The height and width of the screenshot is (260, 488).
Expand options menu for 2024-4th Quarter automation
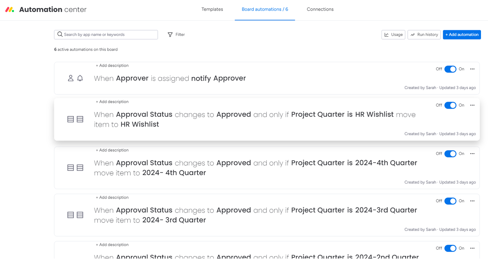coord(472,154)
